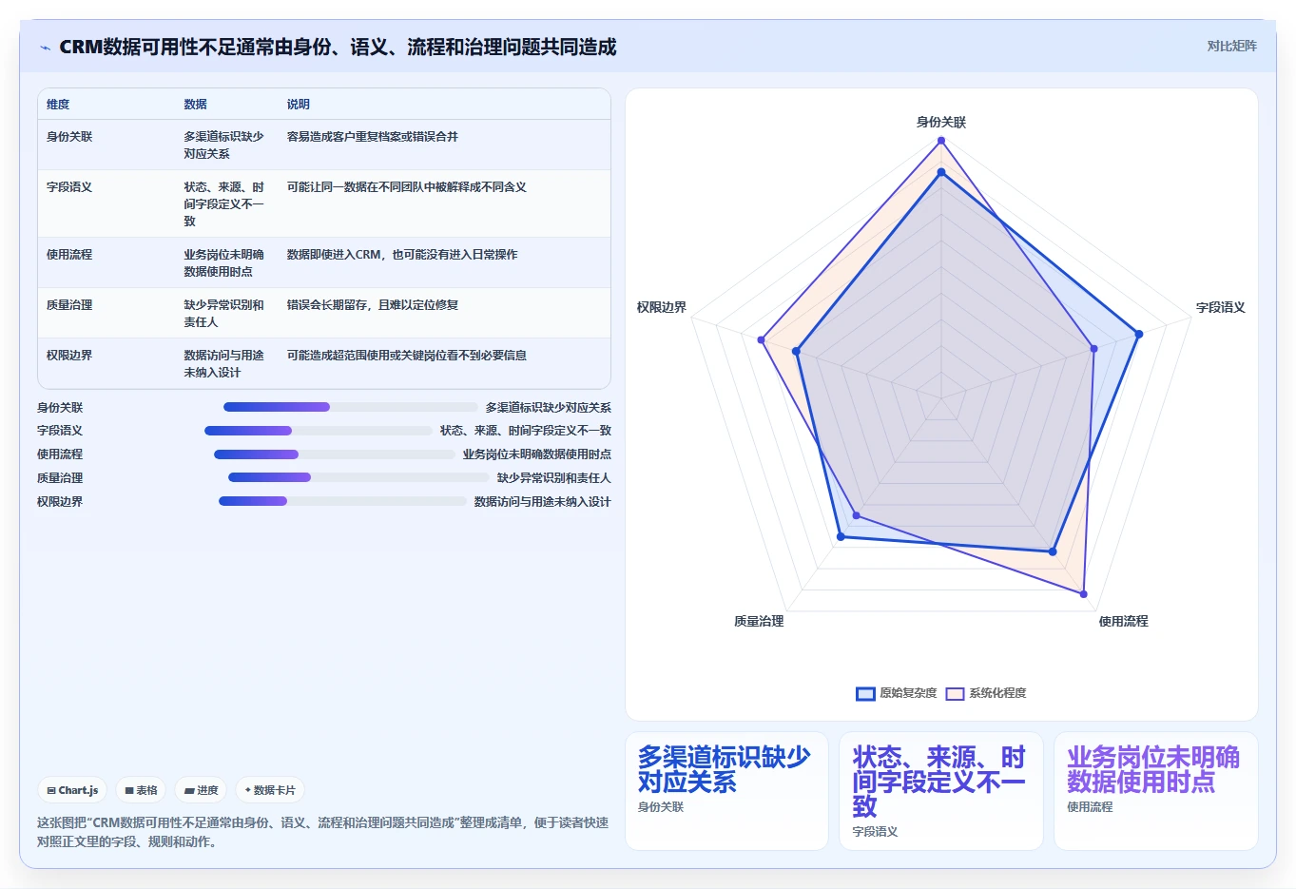The height and width of the screenshot is (889, 1296).
Task: Click the 身份关联 progress bar
Action: click(351, 407)
